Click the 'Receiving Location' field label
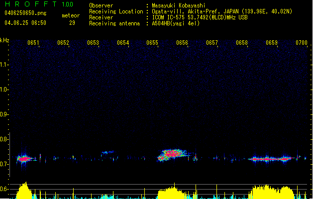Screen dimensions: 313x199 [x=116, y=11]
